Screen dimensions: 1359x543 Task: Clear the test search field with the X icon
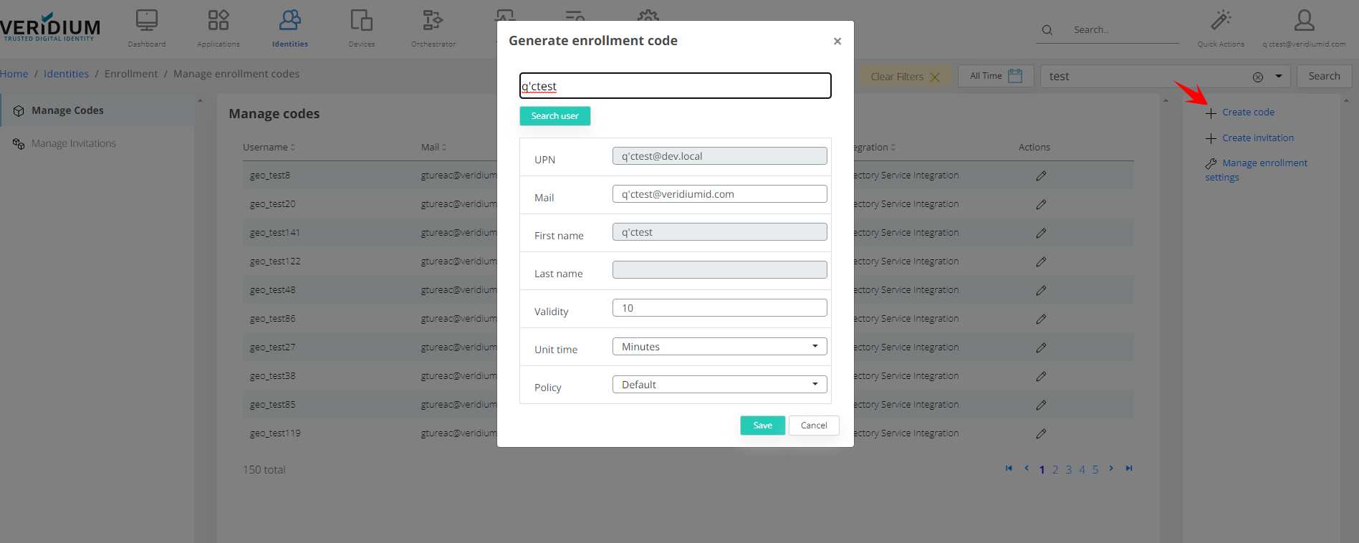pos(1257,77)
